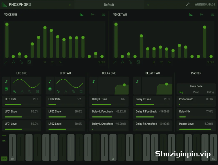Open Voice Two envelope view
This screenshot has height=165, width=218.
click(202, 14)
